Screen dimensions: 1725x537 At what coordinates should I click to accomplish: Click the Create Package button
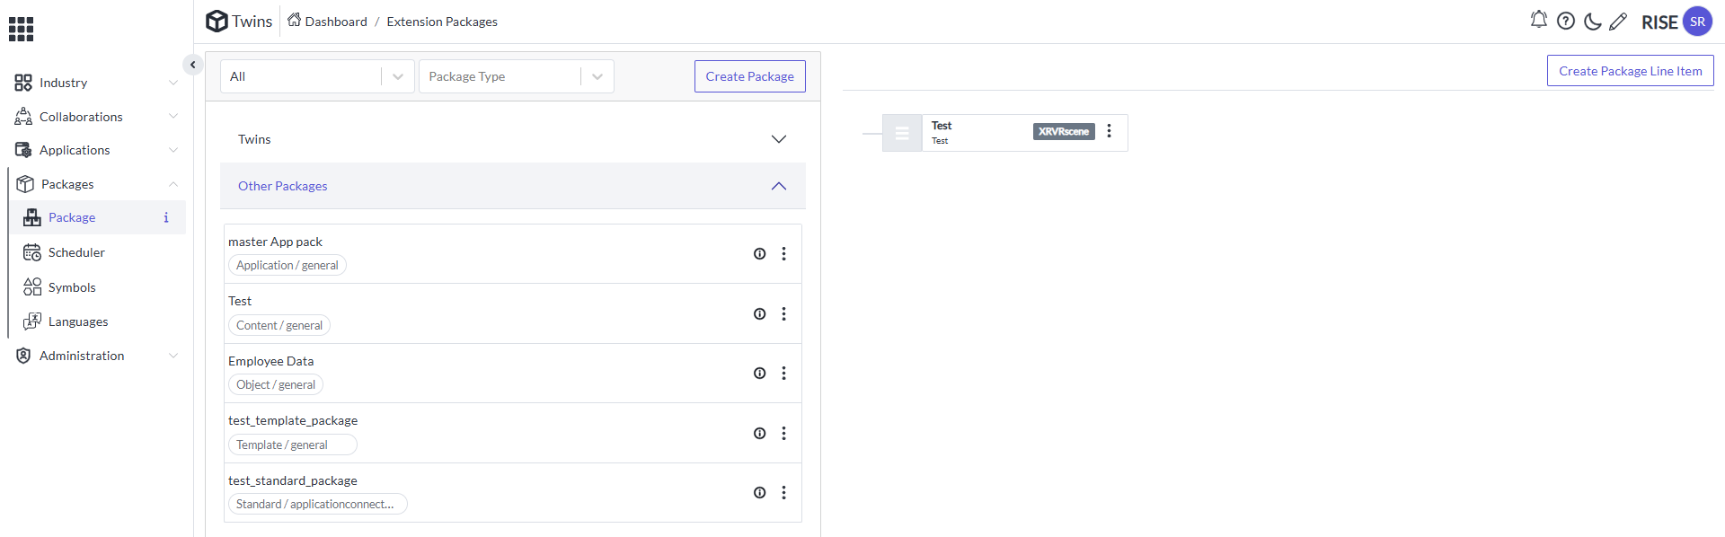[x=750, y=76]
